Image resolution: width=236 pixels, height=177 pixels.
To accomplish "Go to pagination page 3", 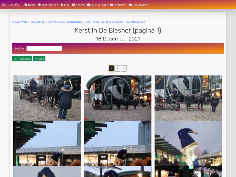I will pyautogui.click(x=124, y=68).
